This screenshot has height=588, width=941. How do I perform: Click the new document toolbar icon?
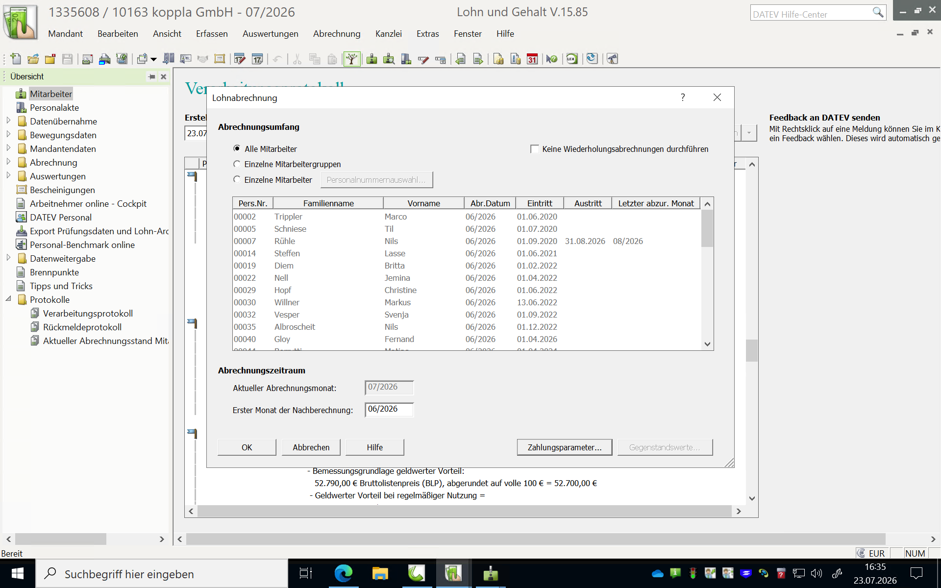click(x=16, y=59)
